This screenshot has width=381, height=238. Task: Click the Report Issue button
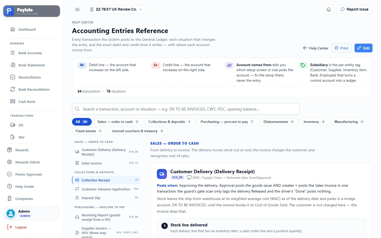coord(355,10)
